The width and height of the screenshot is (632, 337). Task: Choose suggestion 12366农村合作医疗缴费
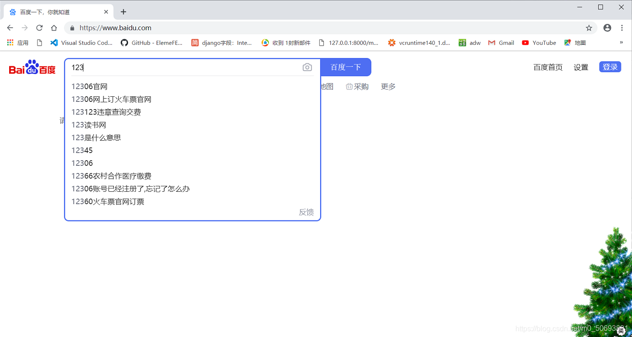tap(192, 176)
